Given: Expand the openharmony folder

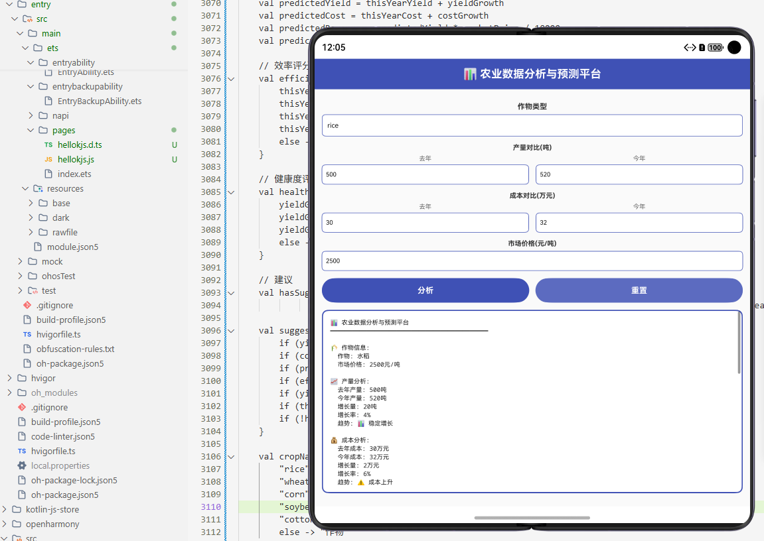Looking at the screenshot, I should pyautogui.click(x=4, y=524).
